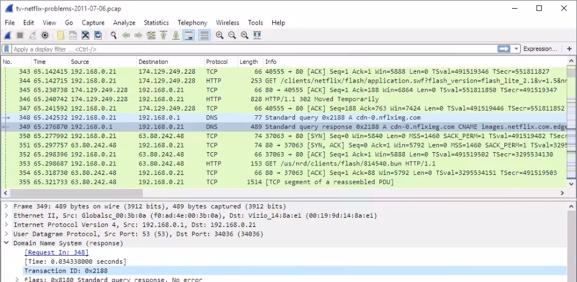The width and height of the screenshot is (577, 282).
Task: Select packet 350 SYN to 63.80.242.48
Action: (284, 136)
